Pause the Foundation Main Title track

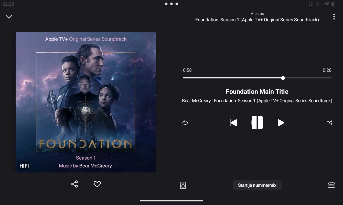pyautogui.click(x=257, y=122)
